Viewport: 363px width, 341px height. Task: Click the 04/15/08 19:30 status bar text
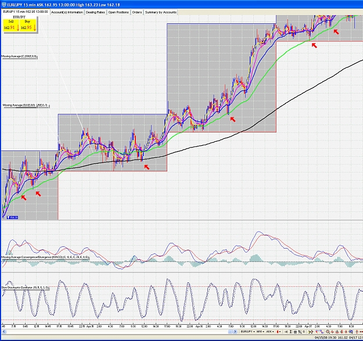pyautogui.click(x=325, y=338)
